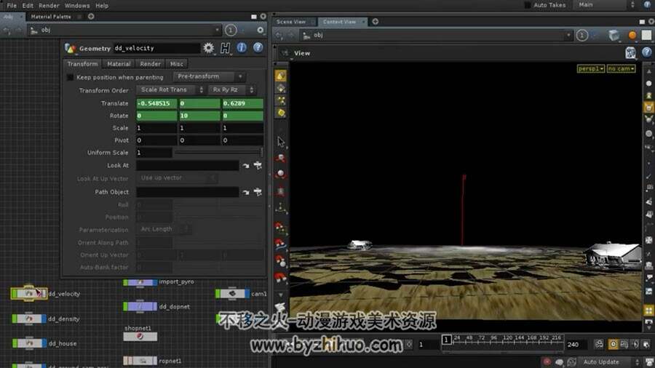Open the Render menu
The image size is (655, 368).
[x=49, y=5]
